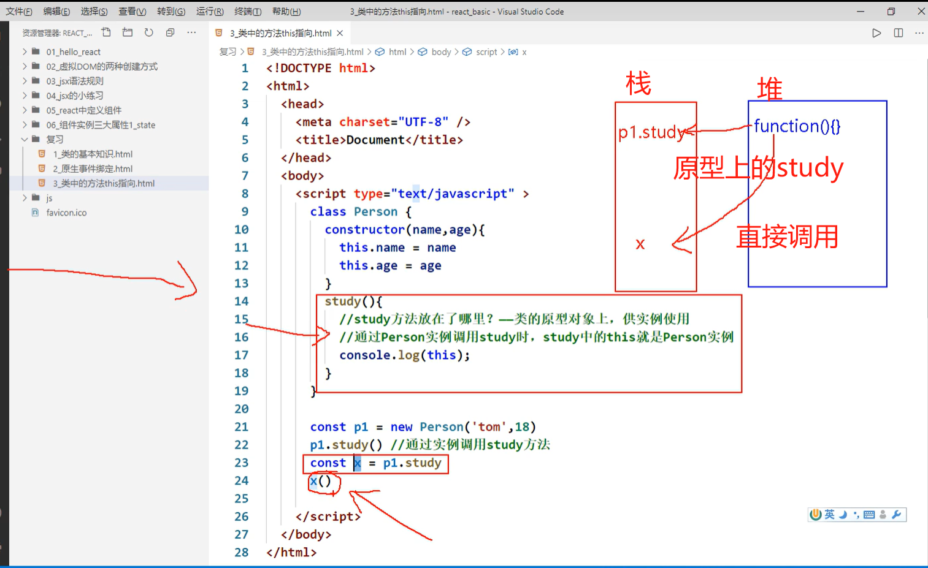Click the wrench settings icon in language bar

click(x=896, y=515)
